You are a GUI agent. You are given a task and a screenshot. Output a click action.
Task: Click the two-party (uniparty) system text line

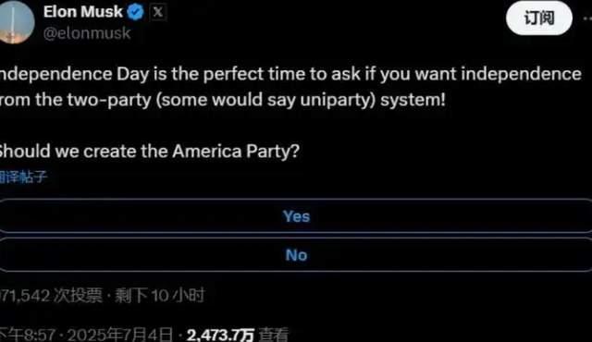click(223, 101)
